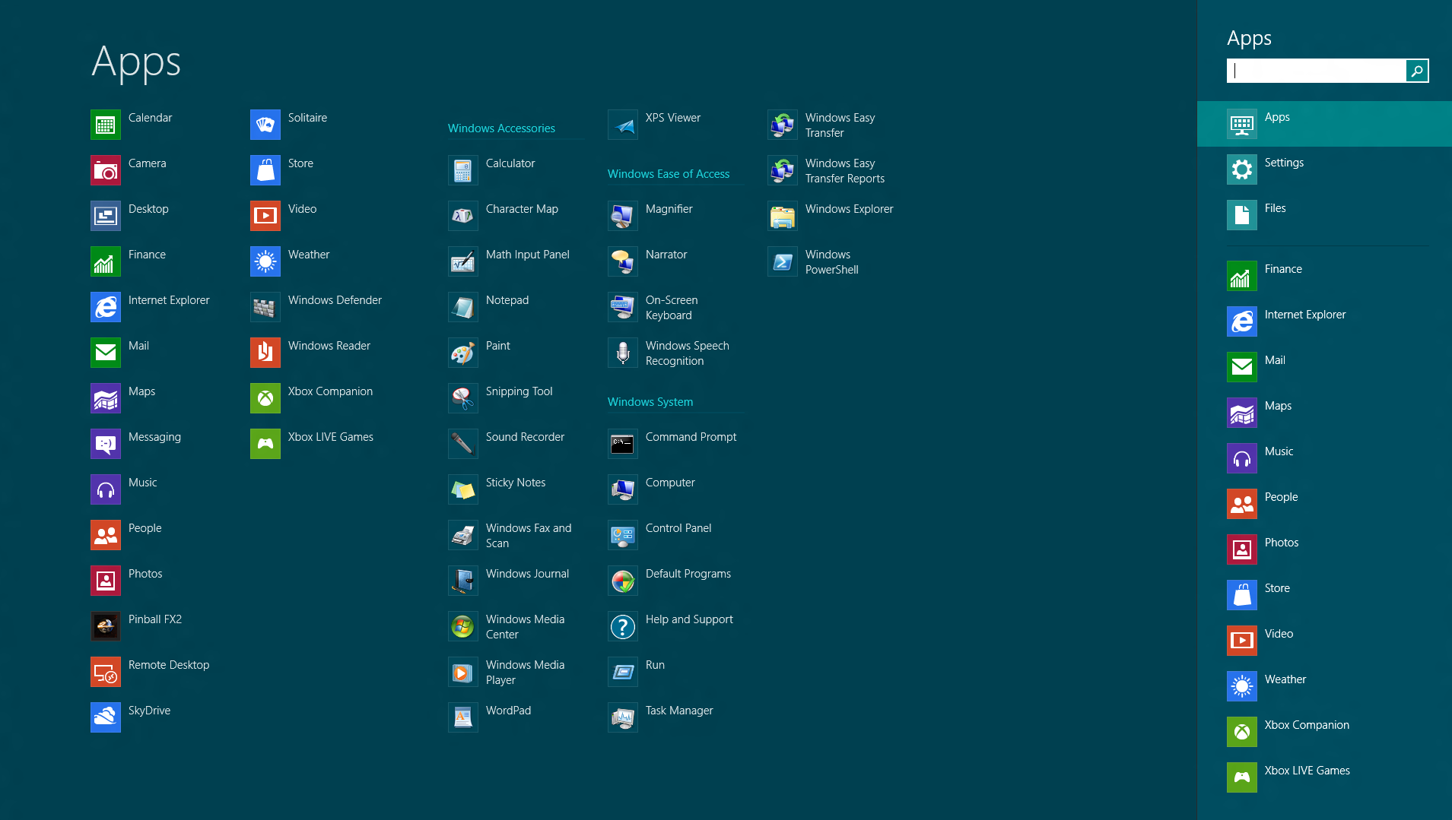Viewport: 1452px width, 820px height.
Task: Select Apps search scope in sidebar
Action: [x=1324, y=124]
